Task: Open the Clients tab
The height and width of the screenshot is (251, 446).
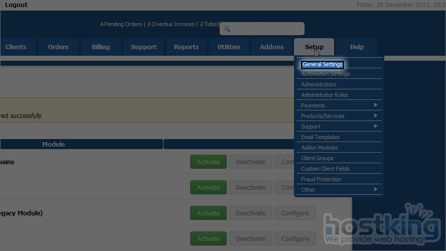Action: pos(16,47)
